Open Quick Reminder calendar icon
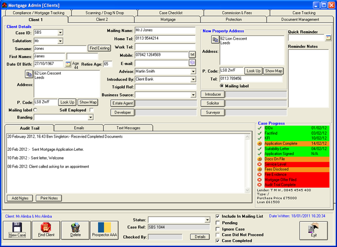Screen dimensions: 337x247 pos(328,38)
